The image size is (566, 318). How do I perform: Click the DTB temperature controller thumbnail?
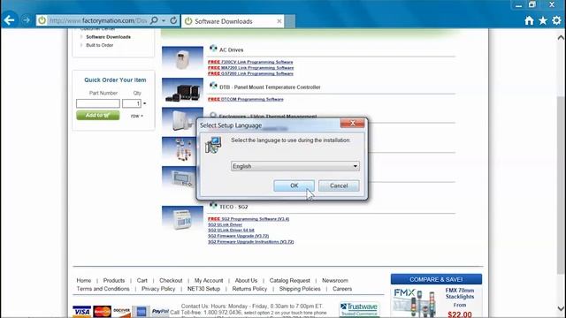point(183,90)
